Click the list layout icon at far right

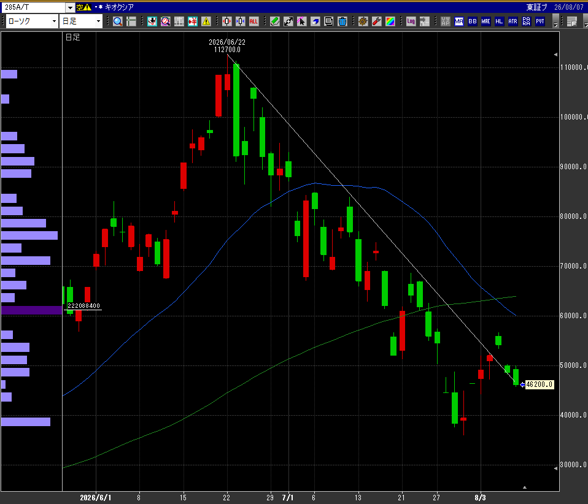[572, 21]
